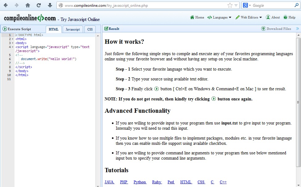Image resolution: width=301 pixels, height=187 pixels.
Task: Click the play icon in Step 3
Action: (x=157, y=89)
